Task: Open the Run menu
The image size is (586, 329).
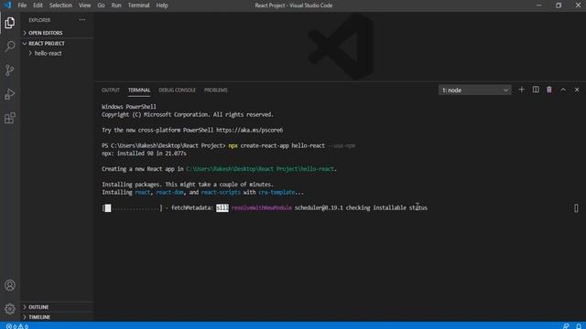Action: click(116, 5)
